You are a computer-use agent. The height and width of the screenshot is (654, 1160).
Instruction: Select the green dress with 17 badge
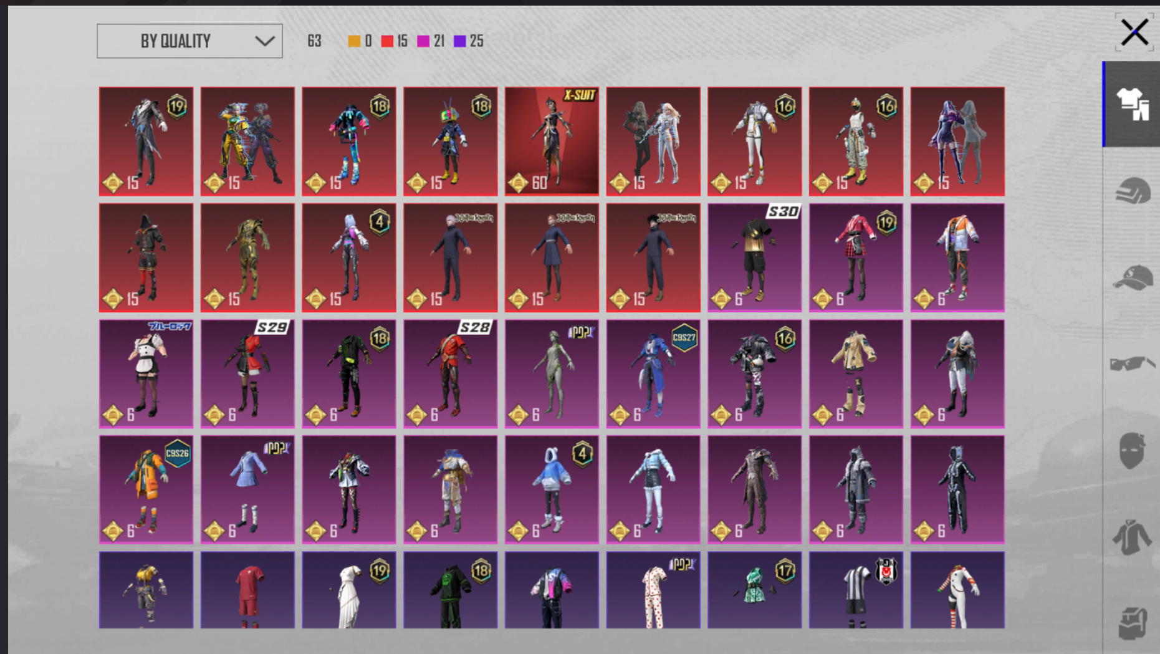pyautogui.click(x=755, y=590)
